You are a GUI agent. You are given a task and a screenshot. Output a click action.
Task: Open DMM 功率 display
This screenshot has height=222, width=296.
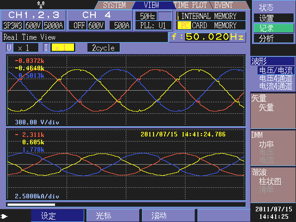tap(266, 144)
